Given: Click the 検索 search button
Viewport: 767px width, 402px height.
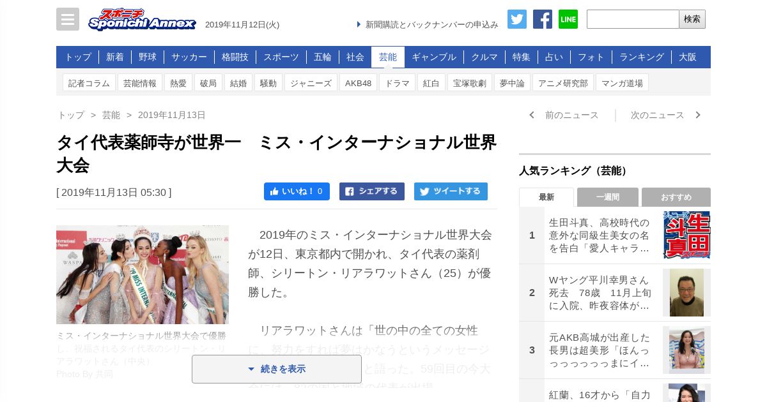Looking at the screenshot, I should (x=692, y=19).
